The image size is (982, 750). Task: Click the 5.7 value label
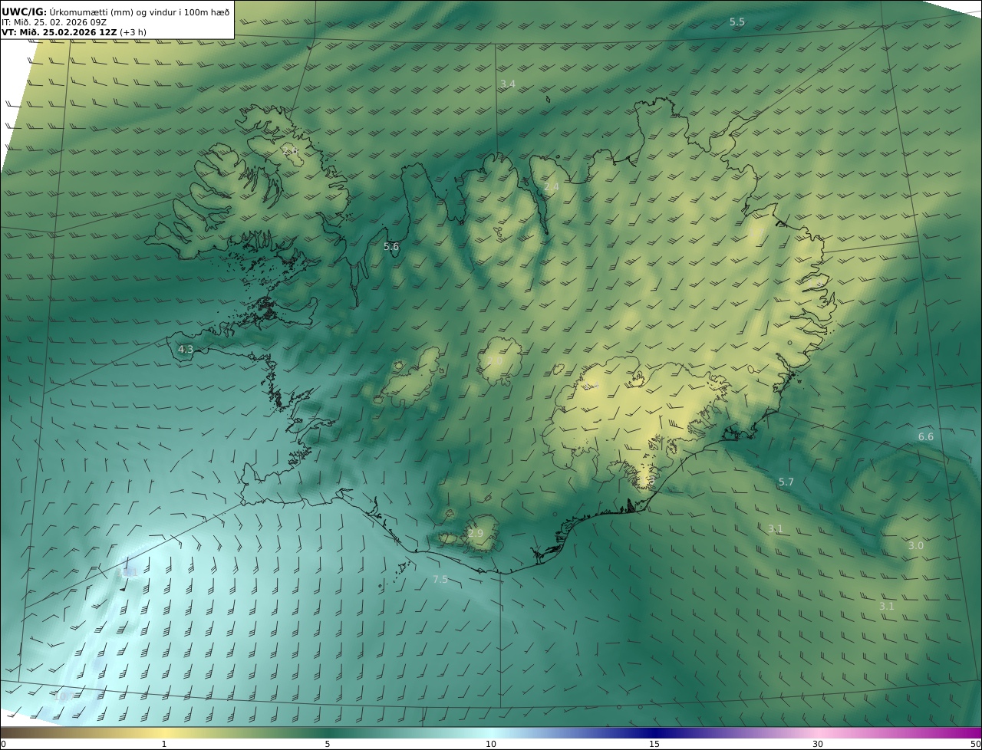[x=786, y=482]
